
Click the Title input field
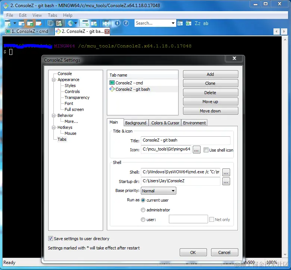(186, 140)
